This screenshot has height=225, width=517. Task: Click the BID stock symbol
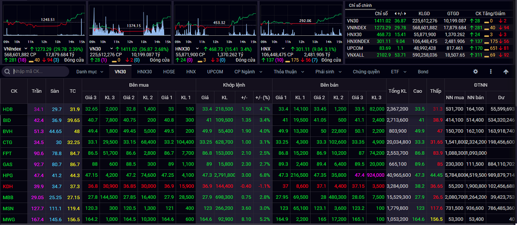pyautogui.click(x=7, y=120)
